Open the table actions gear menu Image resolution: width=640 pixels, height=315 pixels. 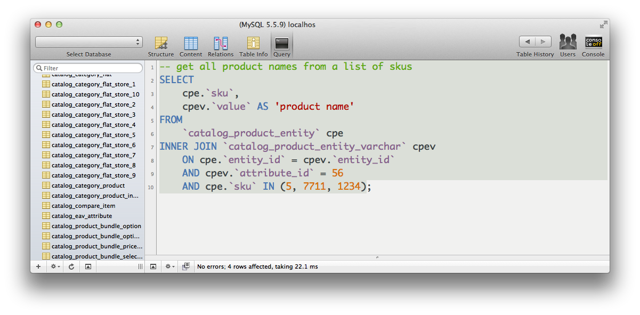coord(55,266)
